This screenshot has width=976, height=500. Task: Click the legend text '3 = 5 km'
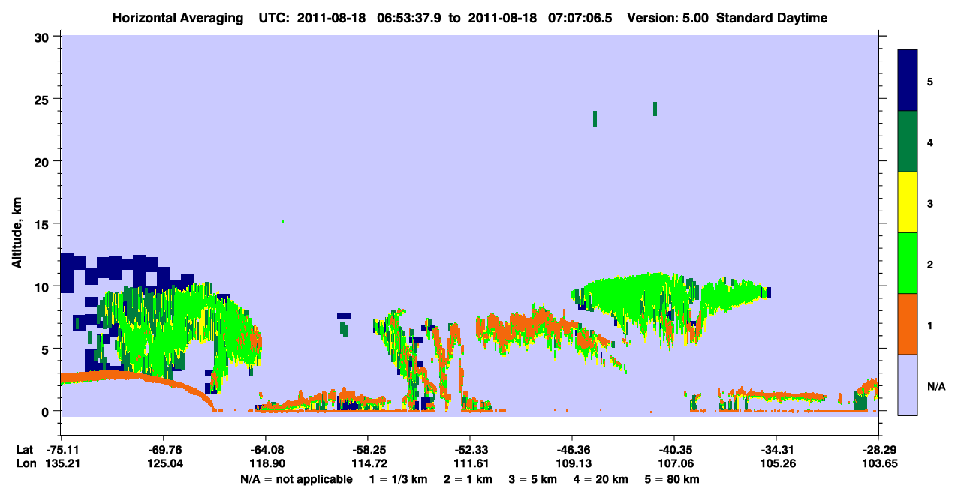[534, 479]
